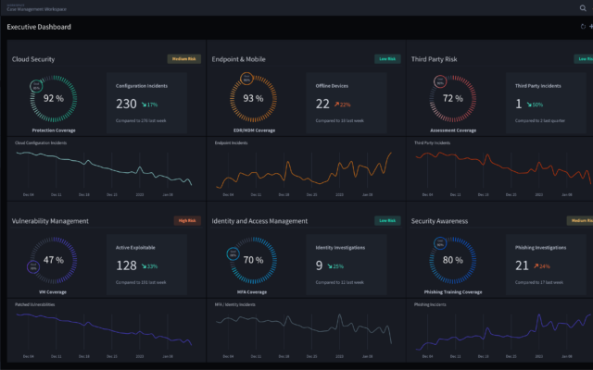Image resolution: width=593 pixels, height=370 pixels.
Task: Click the up 24% trend indicator
Action: tap(541, 266)
